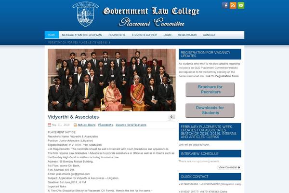This screenshot has width=289, height=193.
Task: Show previous slide with left arrow
Action: [x=55, y=80]
